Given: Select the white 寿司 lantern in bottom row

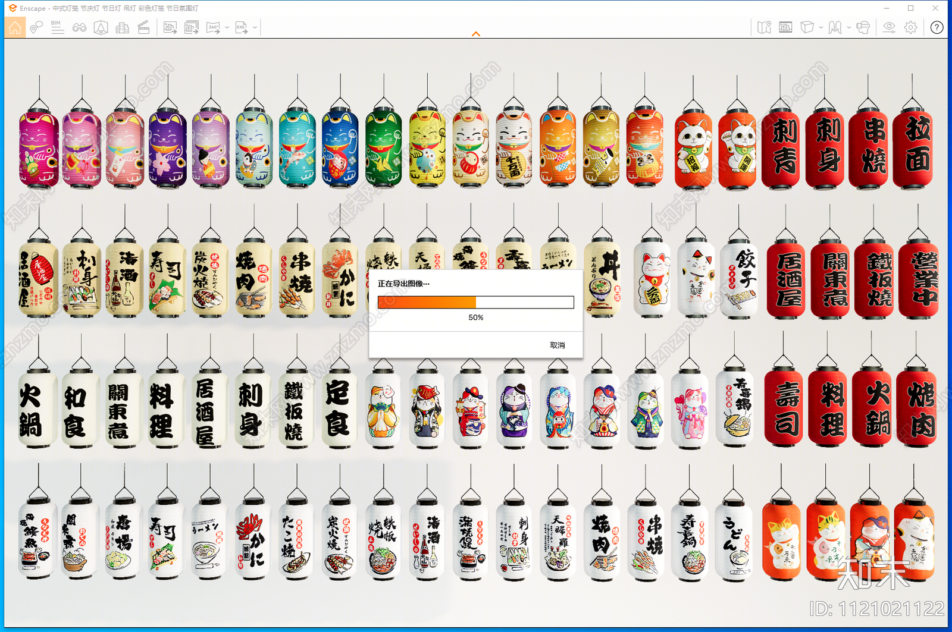Looking at the screenshot, I should pyautogui.click(x=166, y=541).
